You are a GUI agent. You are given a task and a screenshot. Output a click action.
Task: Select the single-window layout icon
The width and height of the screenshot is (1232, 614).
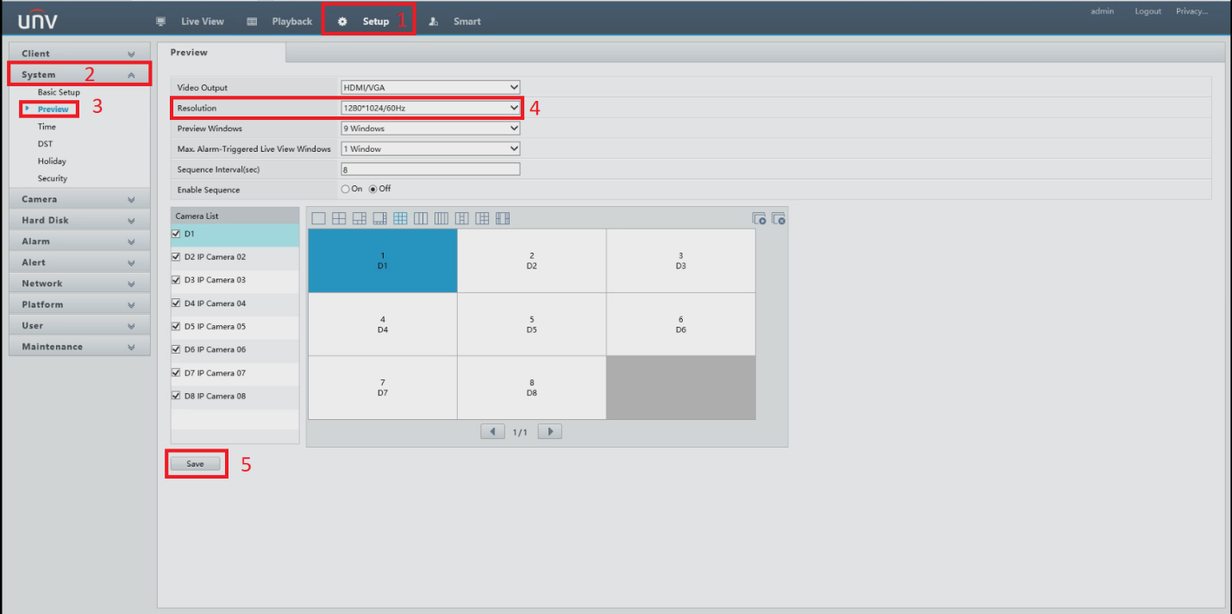pos(318,219)
